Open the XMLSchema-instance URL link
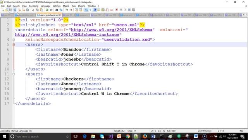248x140 pixels. click(67, 35)
